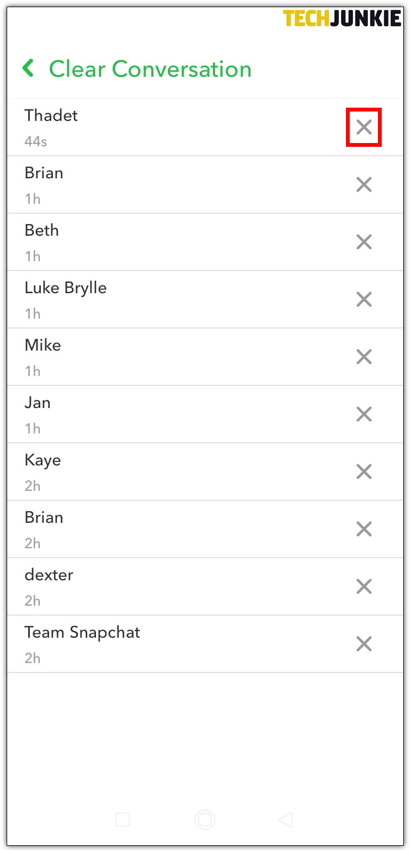Go back using the green chevron arrow

point(28,69)
